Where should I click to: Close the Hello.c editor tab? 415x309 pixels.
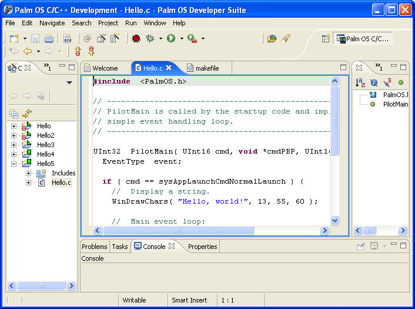click(x=169, y=68)
